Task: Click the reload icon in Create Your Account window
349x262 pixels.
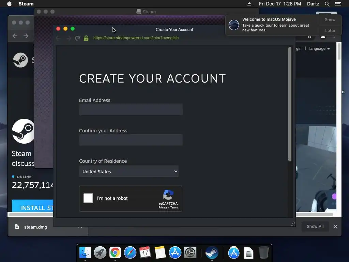Action: point(77,38)
